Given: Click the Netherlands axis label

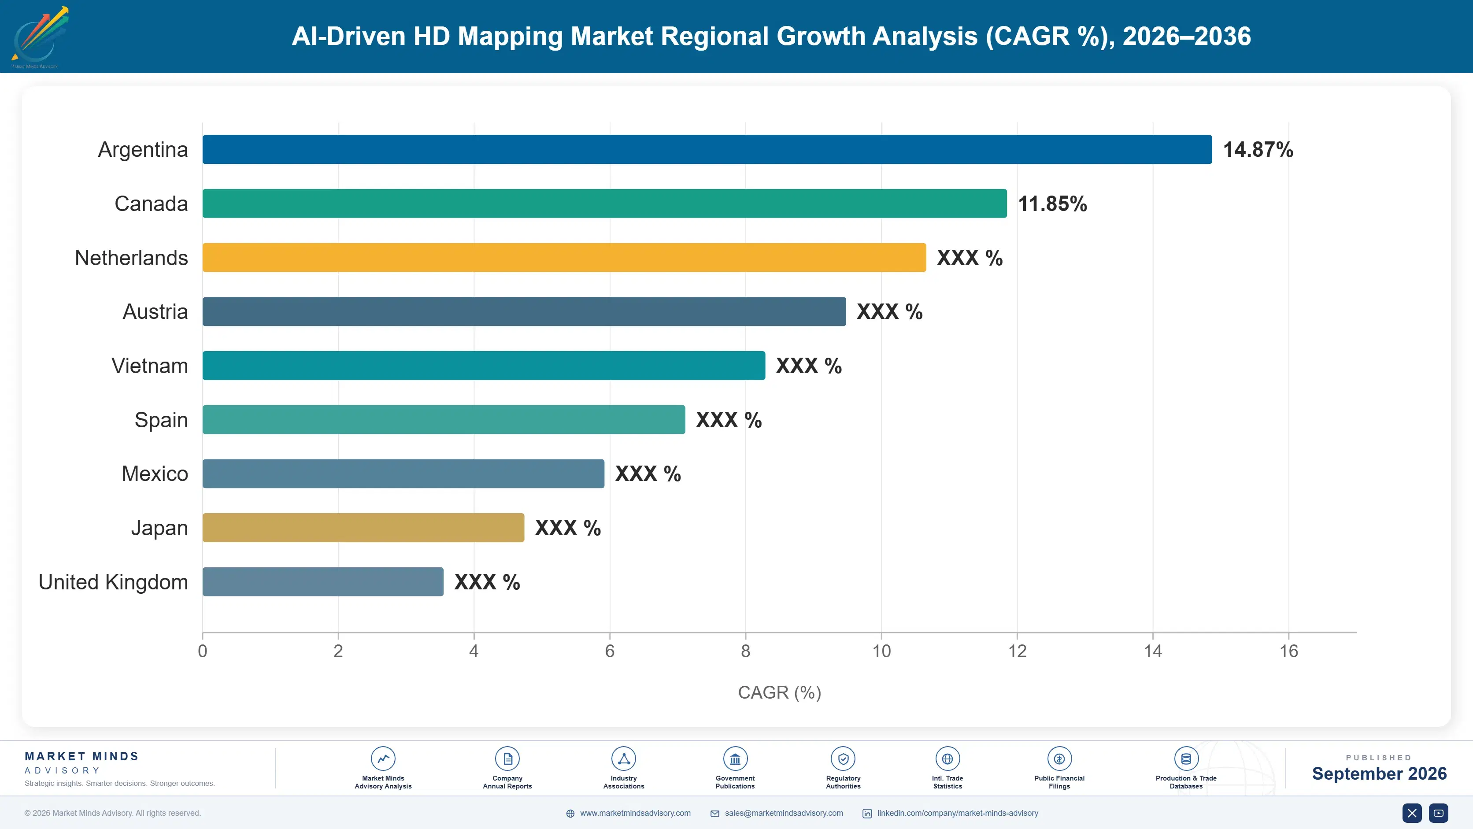Looking at the screenshot, I should [132, 257].
